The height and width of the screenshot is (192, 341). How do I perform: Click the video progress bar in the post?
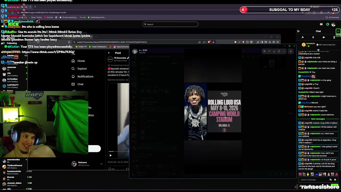(x=118, y=151)
